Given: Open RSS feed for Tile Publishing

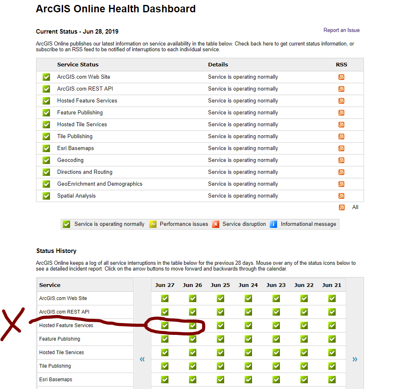Looking at the screenshot, I should pyautogui.click(x=341, y=136).
